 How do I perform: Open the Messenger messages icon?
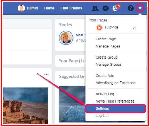tap(106, 8)
